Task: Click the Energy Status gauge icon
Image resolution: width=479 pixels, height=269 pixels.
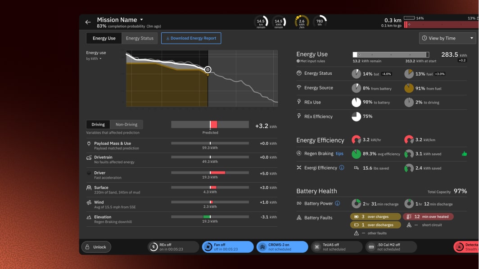Action: coord(299,73)
